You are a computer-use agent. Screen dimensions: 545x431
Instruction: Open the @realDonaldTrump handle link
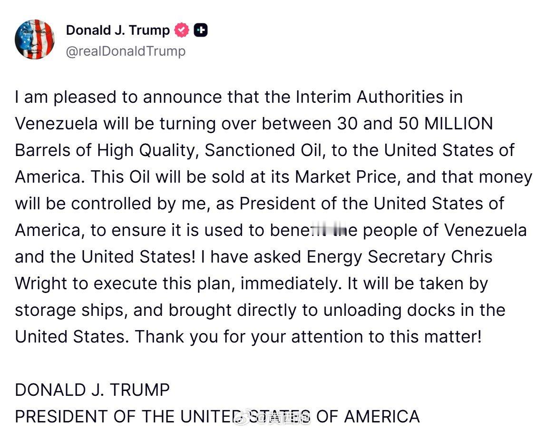coord(126,51)
